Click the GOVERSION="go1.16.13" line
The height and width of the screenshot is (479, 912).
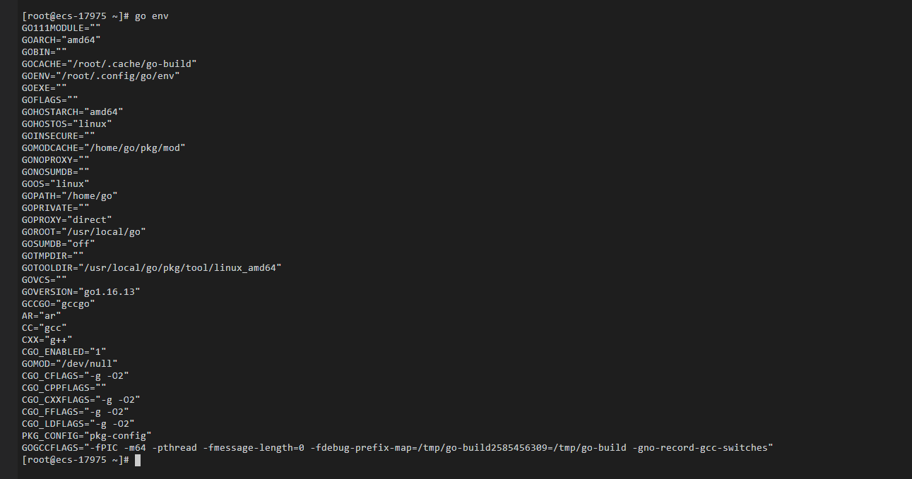[x=81, y=291]
